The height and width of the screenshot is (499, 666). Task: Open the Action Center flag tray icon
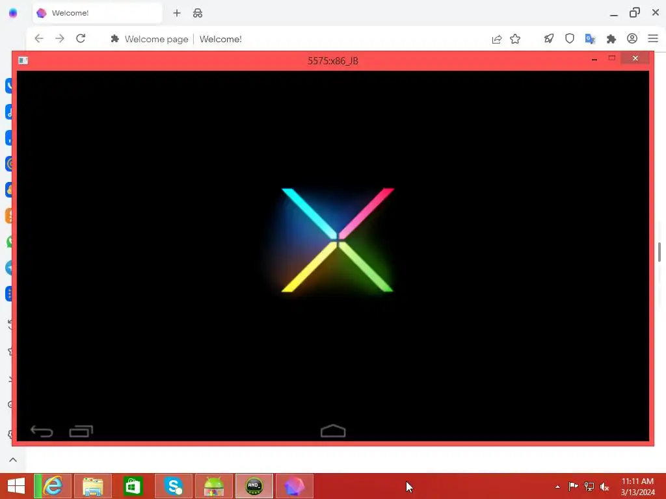tap(573, 486)
